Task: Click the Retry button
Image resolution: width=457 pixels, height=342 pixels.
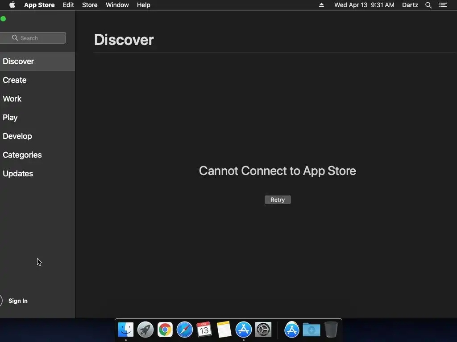Action: tap(278, 200)
